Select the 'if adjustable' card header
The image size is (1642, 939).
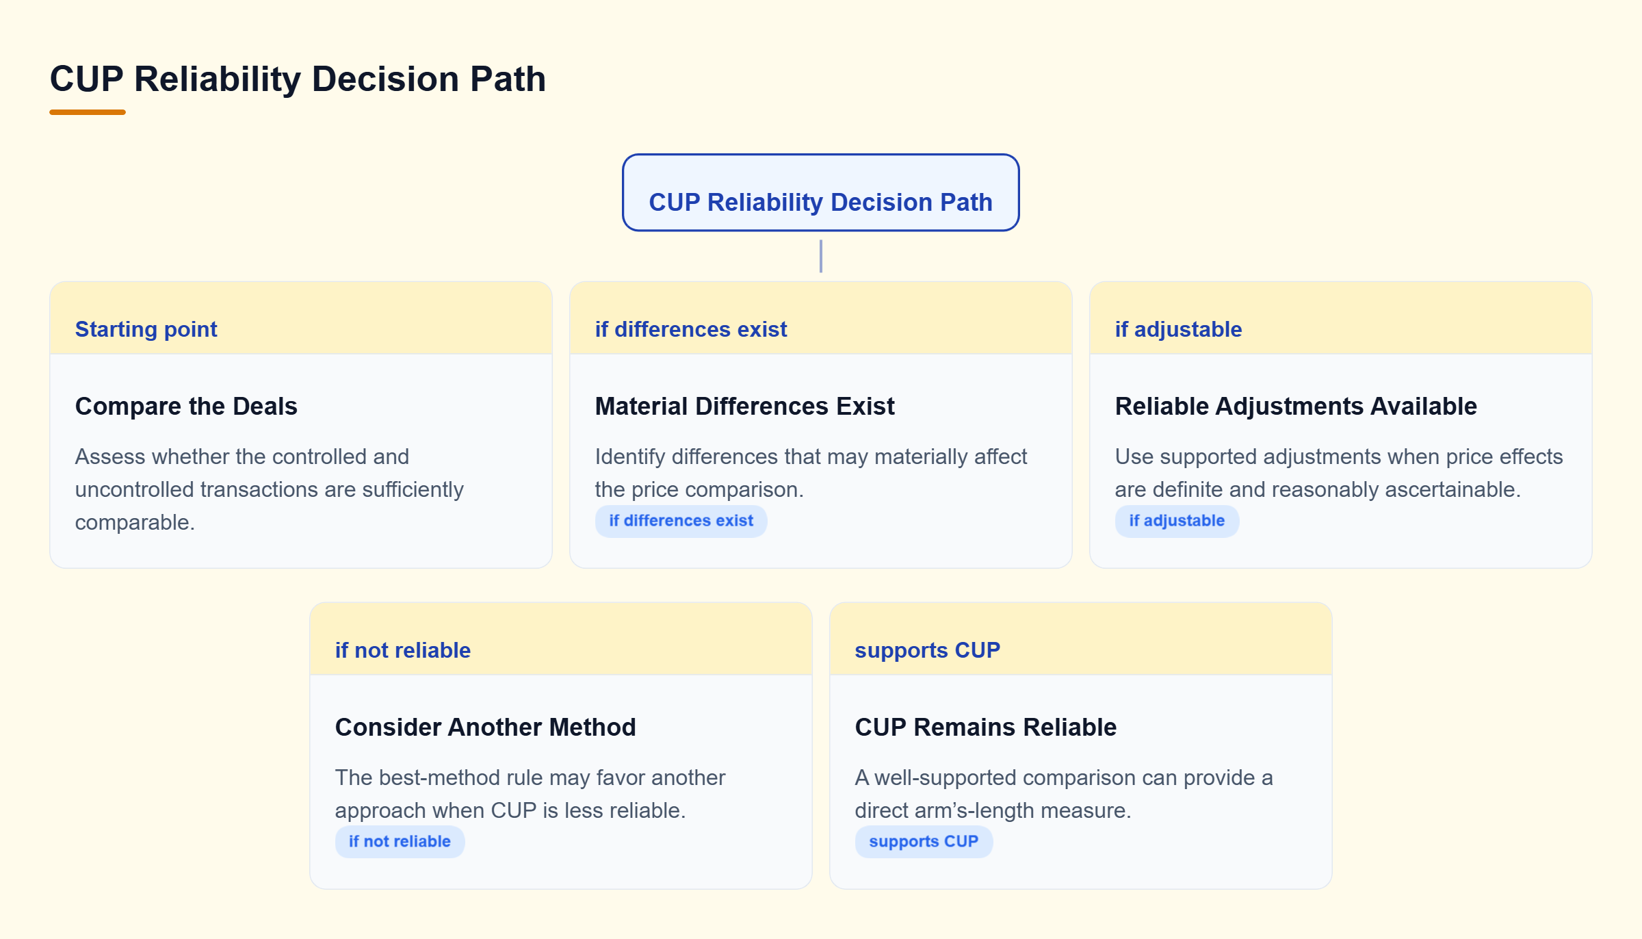click(1341, 318)
